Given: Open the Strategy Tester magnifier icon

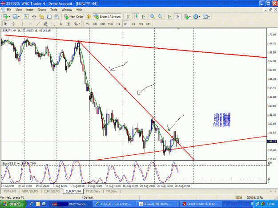Looking at the screenshot, I should (57, 16).
